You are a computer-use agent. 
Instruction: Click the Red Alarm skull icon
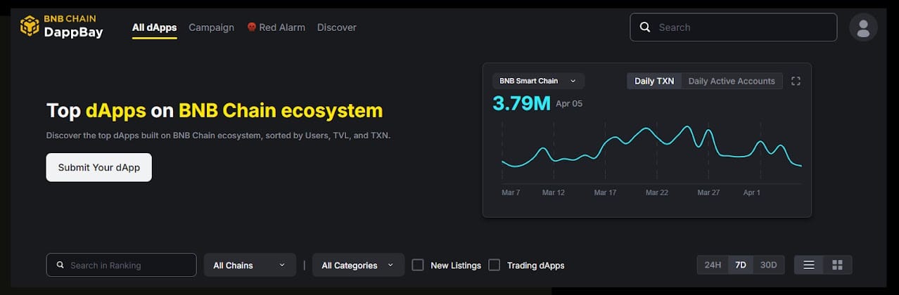coord(251,27)
